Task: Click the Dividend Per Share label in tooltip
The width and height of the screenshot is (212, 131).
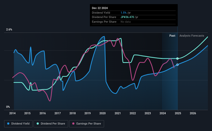Action: (x=104, y=17)
